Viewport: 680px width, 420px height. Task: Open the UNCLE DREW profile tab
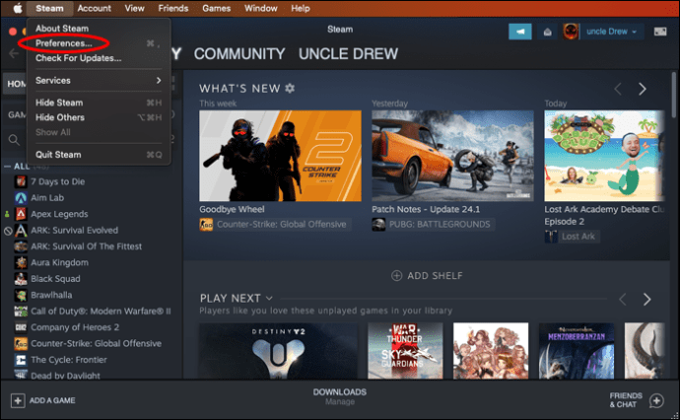(x=348, y=54)
